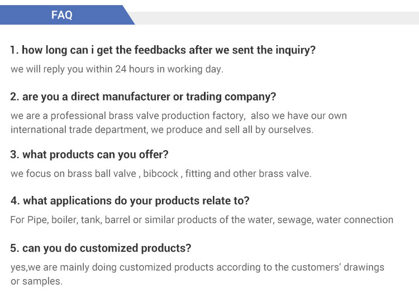Expand question 2 about manufacturer or trading company
The height and width of the screenshot is (293, 419).
coord(143,97)
